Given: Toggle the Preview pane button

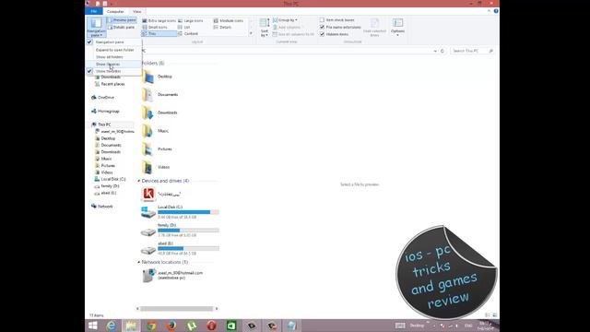Looking at the screenshot, I should (x=122, y=20).
